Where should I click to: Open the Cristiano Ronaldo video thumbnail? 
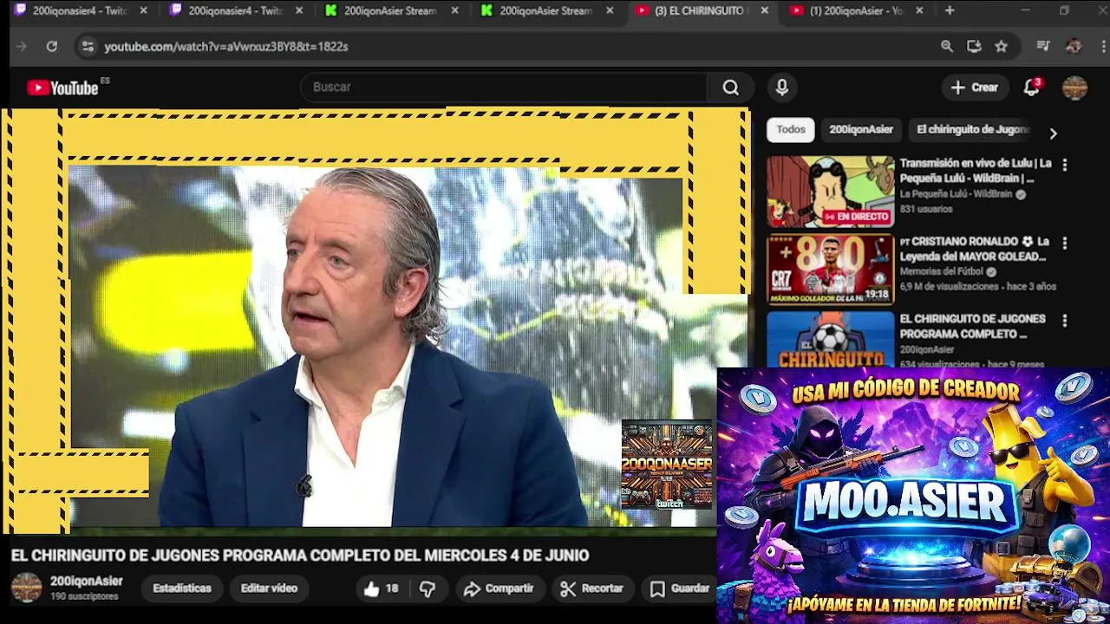pyautogui.click(x=830, y=270)
